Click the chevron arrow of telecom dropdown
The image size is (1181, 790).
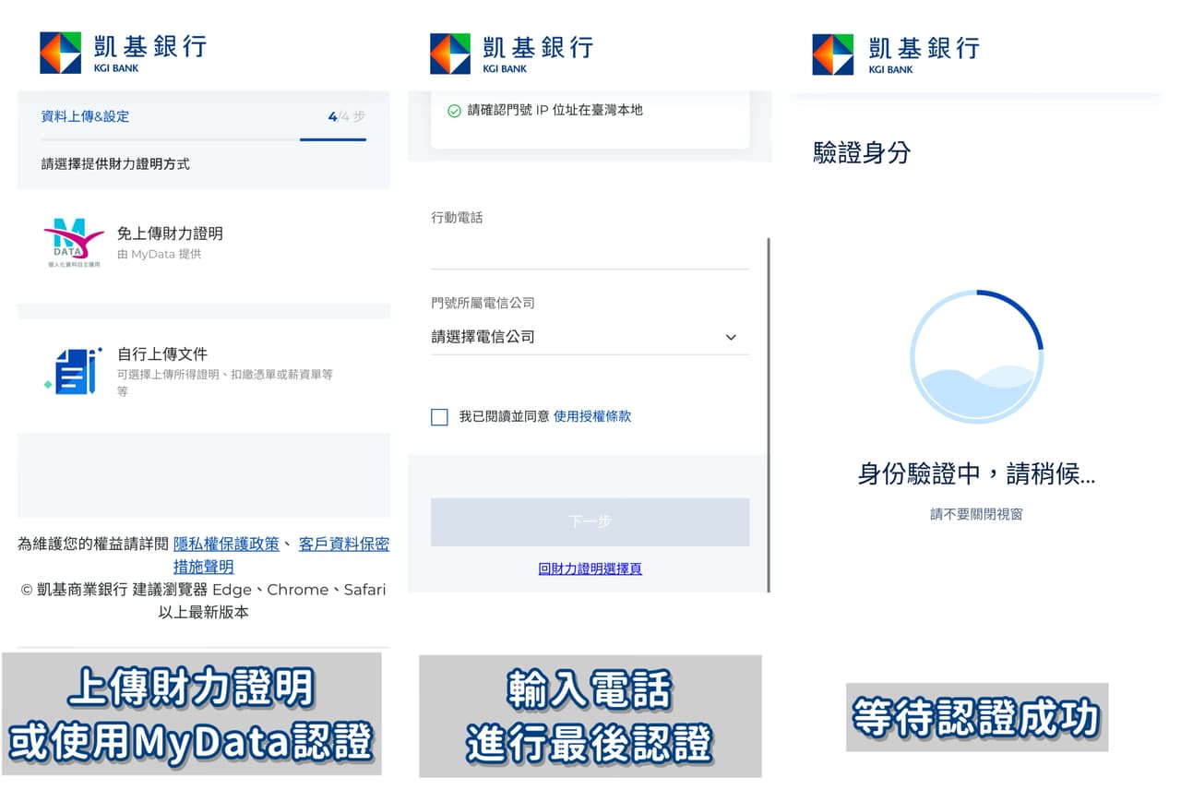[731, 337]
